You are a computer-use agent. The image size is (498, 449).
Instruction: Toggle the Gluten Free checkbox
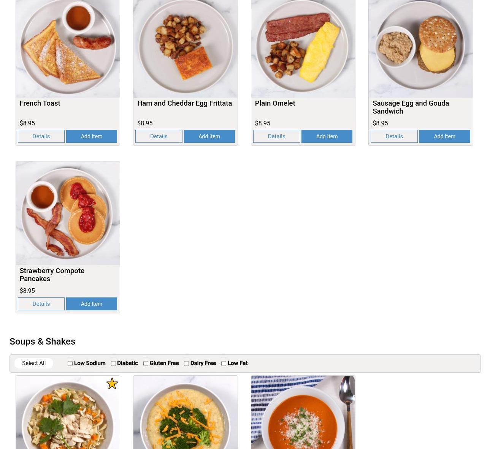[146, 364]
